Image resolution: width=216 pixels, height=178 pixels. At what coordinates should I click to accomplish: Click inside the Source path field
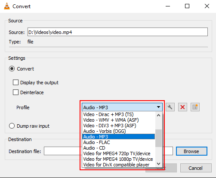[x=117, y=32]
